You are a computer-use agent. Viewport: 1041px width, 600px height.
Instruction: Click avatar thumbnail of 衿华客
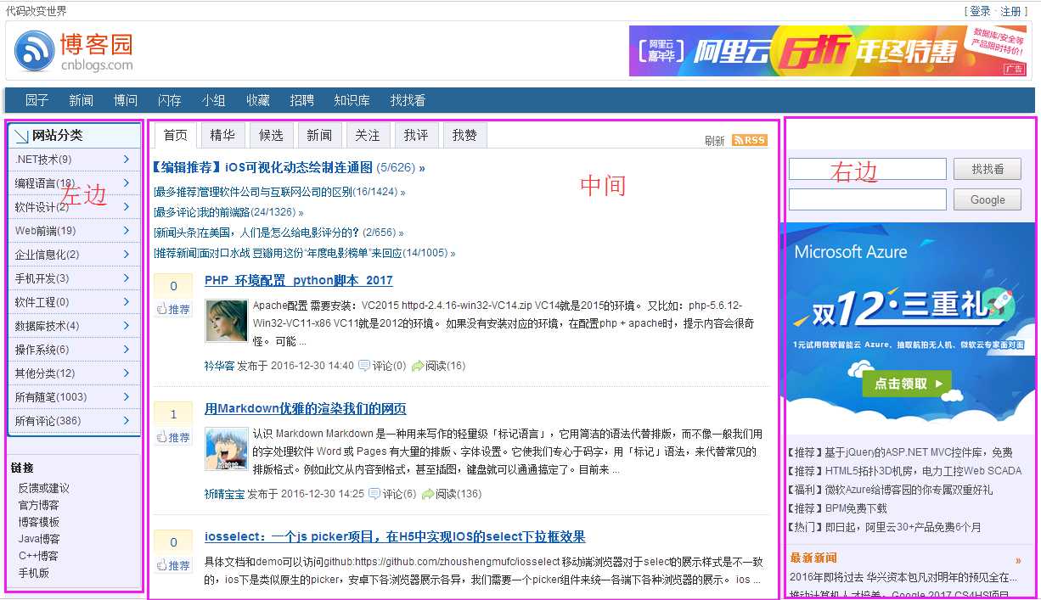[227, 320]
